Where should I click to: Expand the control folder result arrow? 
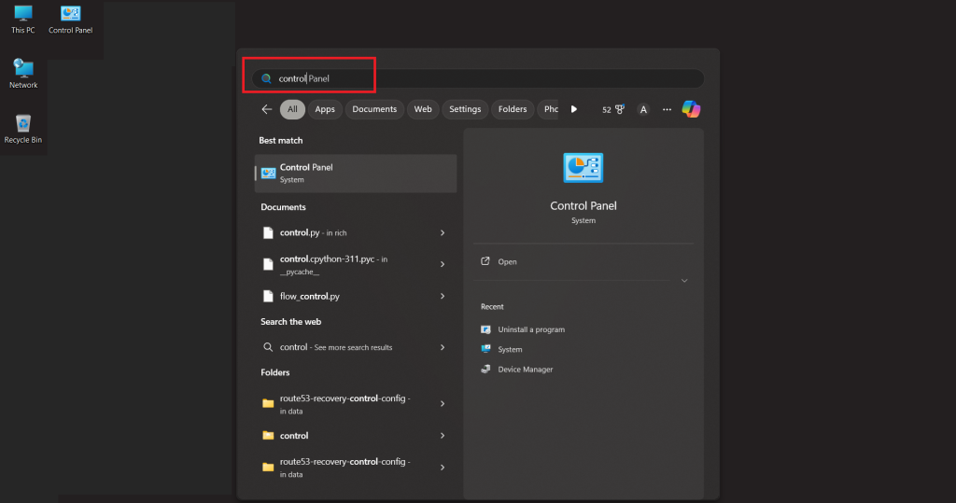pyautogui.click(x=443, y=435)
